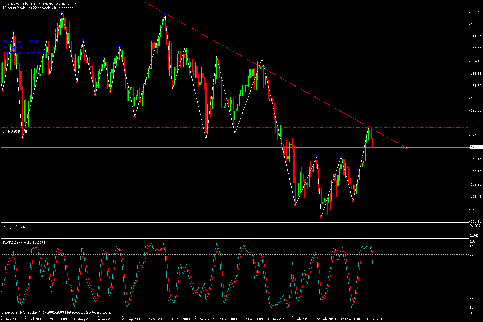
Task: Click the current price tag 126.07
Action: pos(475,147)
